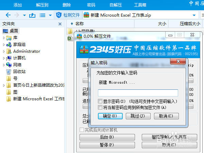This screenshot has height=153, width=204.
Task: Expand the 首页今日上新品牌团 folder node
Action: (4, 85)
